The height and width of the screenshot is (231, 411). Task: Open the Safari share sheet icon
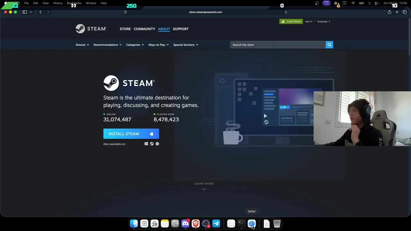[x=389, y=12]
